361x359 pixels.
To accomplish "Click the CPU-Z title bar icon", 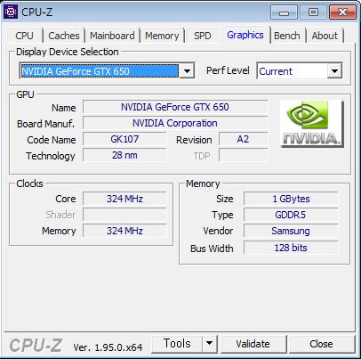I will (x=11, y=12).
